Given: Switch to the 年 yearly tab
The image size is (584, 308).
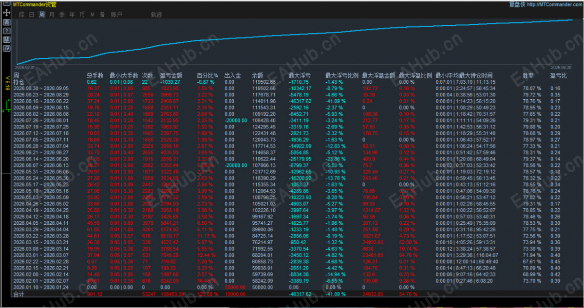Looking at the screenshot, I should click(x=72, y=15).
